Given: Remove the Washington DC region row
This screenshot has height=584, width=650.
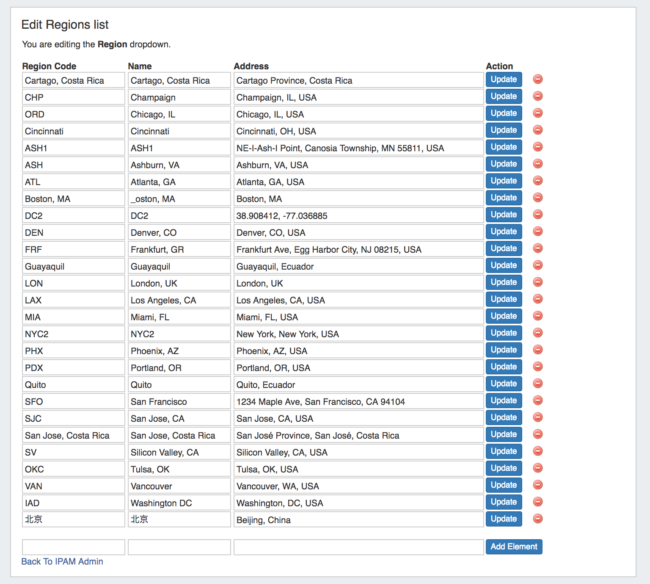Looking at the screenshot, I should (x=537, y=502).
